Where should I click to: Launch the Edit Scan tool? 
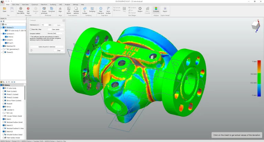28,10
